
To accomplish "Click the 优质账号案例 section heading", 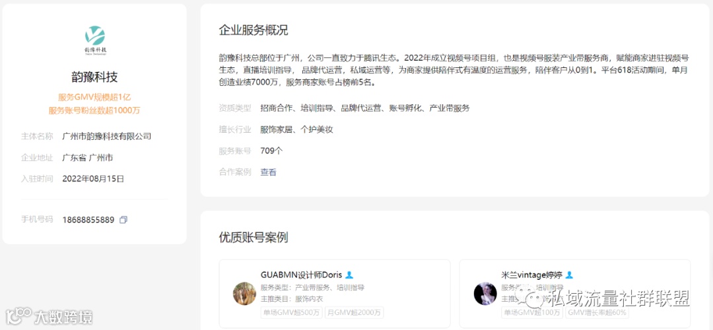I will click(x=254, y=238).
